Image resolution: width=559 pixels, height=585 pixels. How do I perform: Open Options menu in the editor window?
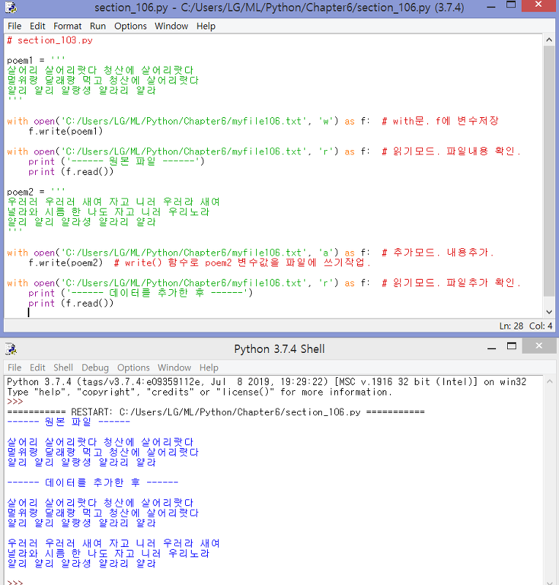(130, 26)
